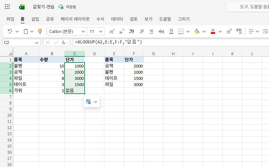Toggle bold formatting
Viewport: 269px width, 167px height.
(x=132, y=31)
